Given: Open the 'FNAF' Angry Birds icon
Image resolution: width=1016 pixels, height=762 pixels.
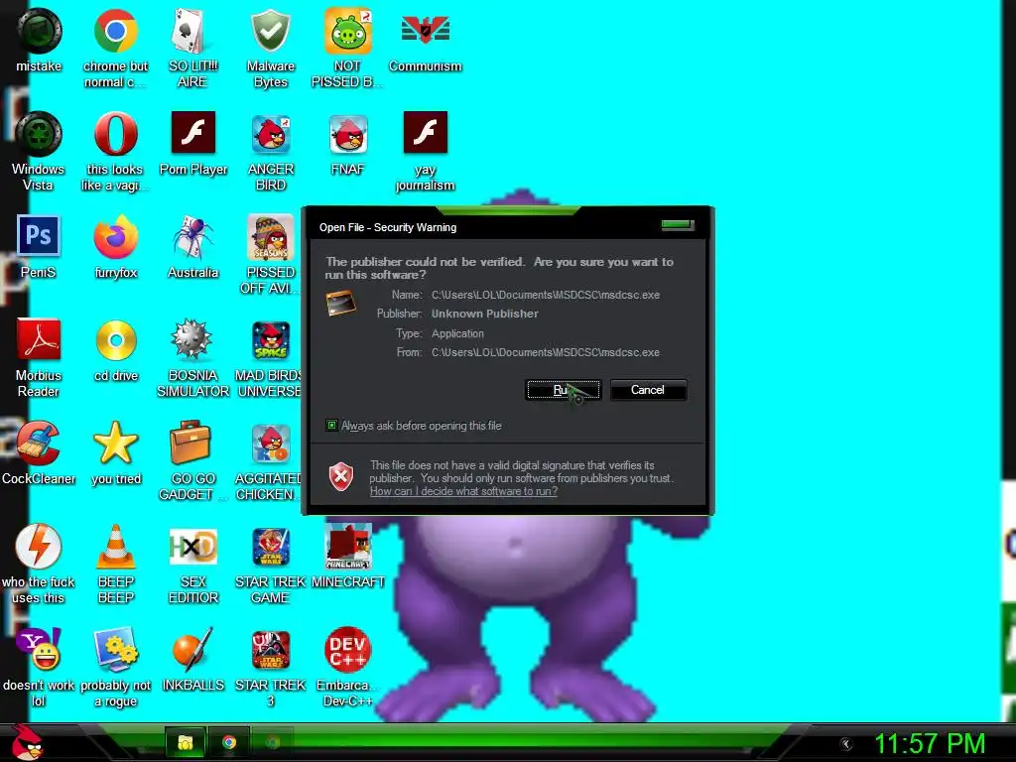Looking at the screenshot, I should 348,134.
